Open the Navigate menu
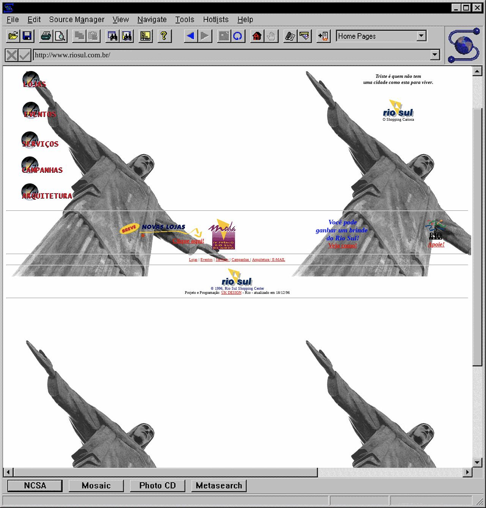 click(x=152, y=19)
